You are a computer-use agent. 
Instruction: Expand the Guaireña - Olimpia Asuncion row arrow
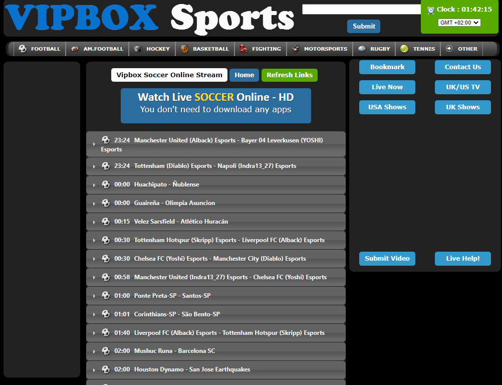pyautogui.click(x=94, y=204)
